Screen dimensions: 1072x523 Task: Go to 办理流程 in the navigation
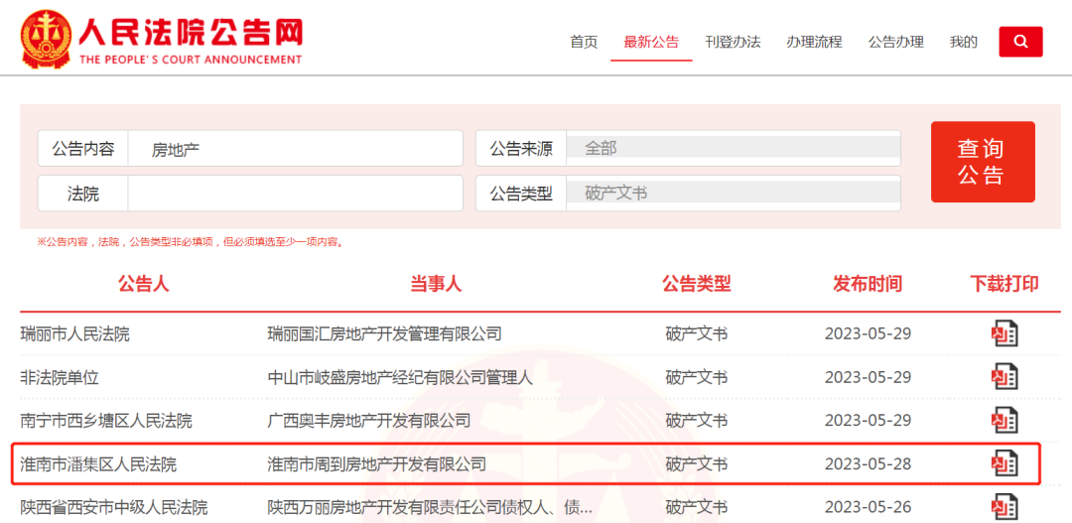coord(814,42)
